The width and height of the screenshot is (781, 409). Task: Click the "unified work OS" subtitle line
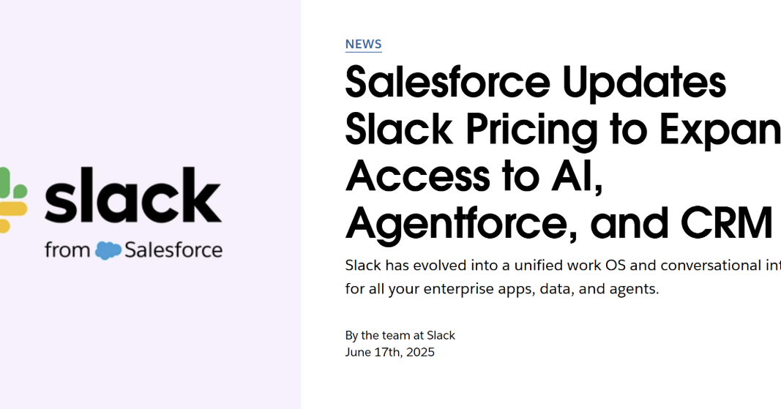click(562, 265)
